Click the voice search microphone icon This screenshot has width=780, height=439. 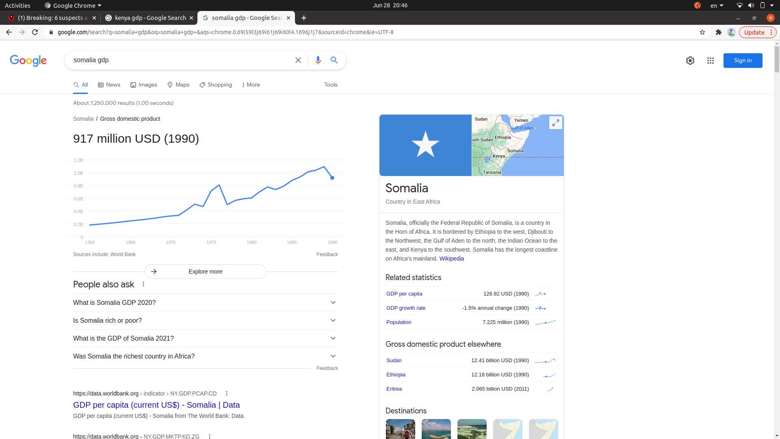click(x=318, y=60)
